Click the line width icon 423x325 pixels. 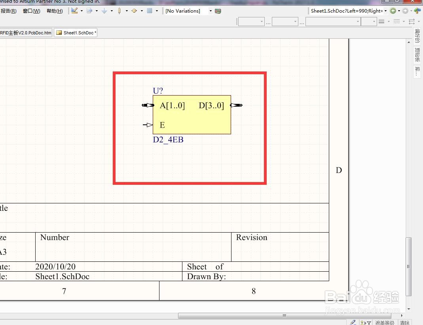tap(381, 22)
